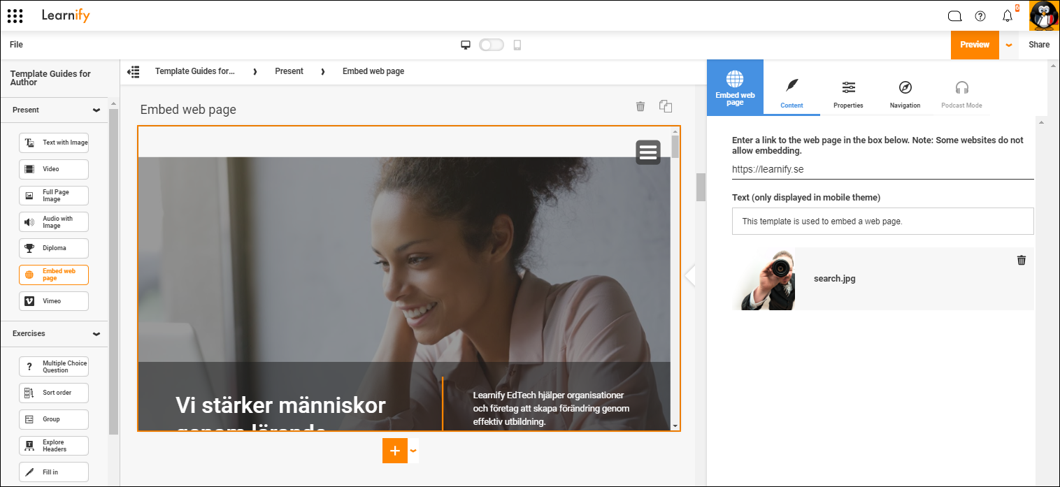
Task: Toggle the table of contents outline icon
Action: pyautogui.click(x=134, y=71)
